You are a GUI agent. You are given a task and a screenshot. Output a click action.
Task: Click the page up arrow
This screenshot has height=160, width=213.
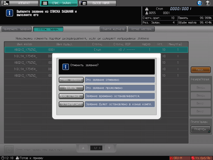coord(83,148)
